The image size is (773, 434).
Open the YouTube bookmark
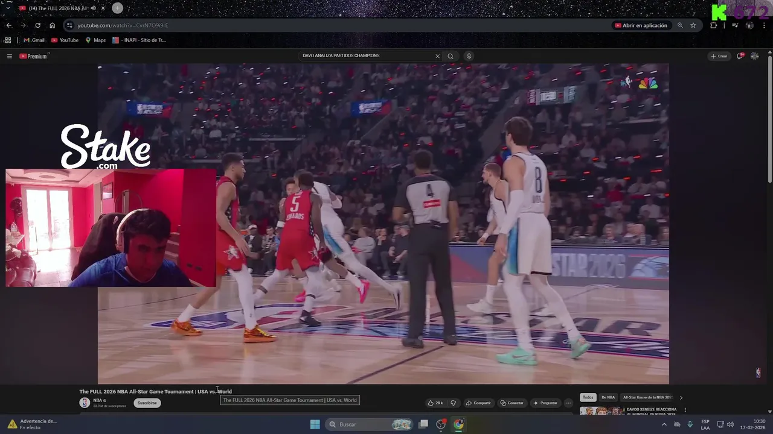65,40
